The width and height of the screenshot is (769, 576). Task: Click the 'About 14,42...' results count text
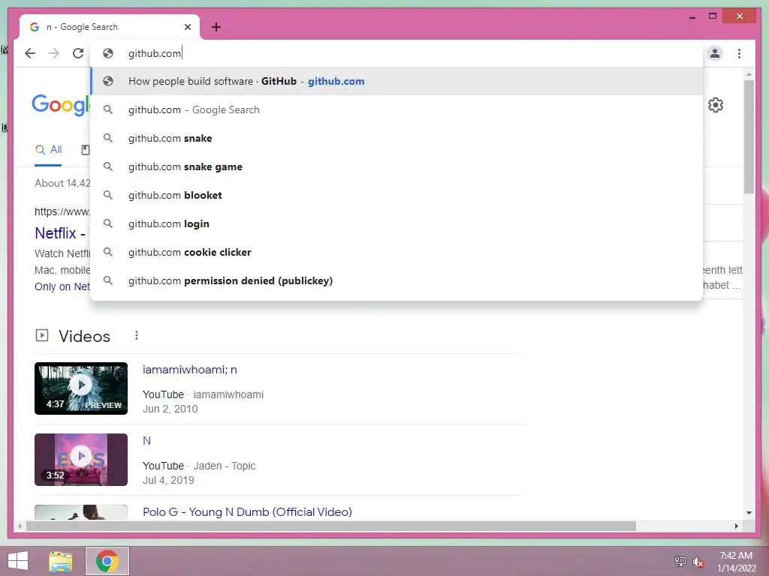click(62, 183)
